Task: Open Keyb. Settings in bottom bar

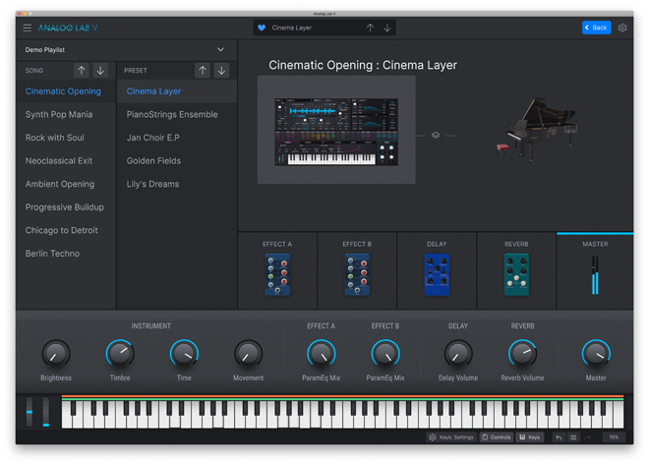Action: pyautogui.click(x=451, y=437)
